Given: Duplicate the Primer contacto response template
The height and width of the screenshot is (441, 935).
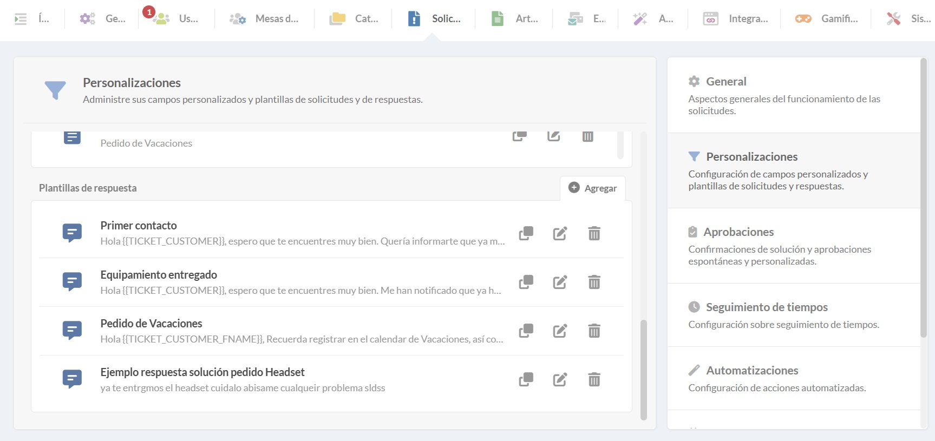Looking at the screenshot, I should [526, 233].
